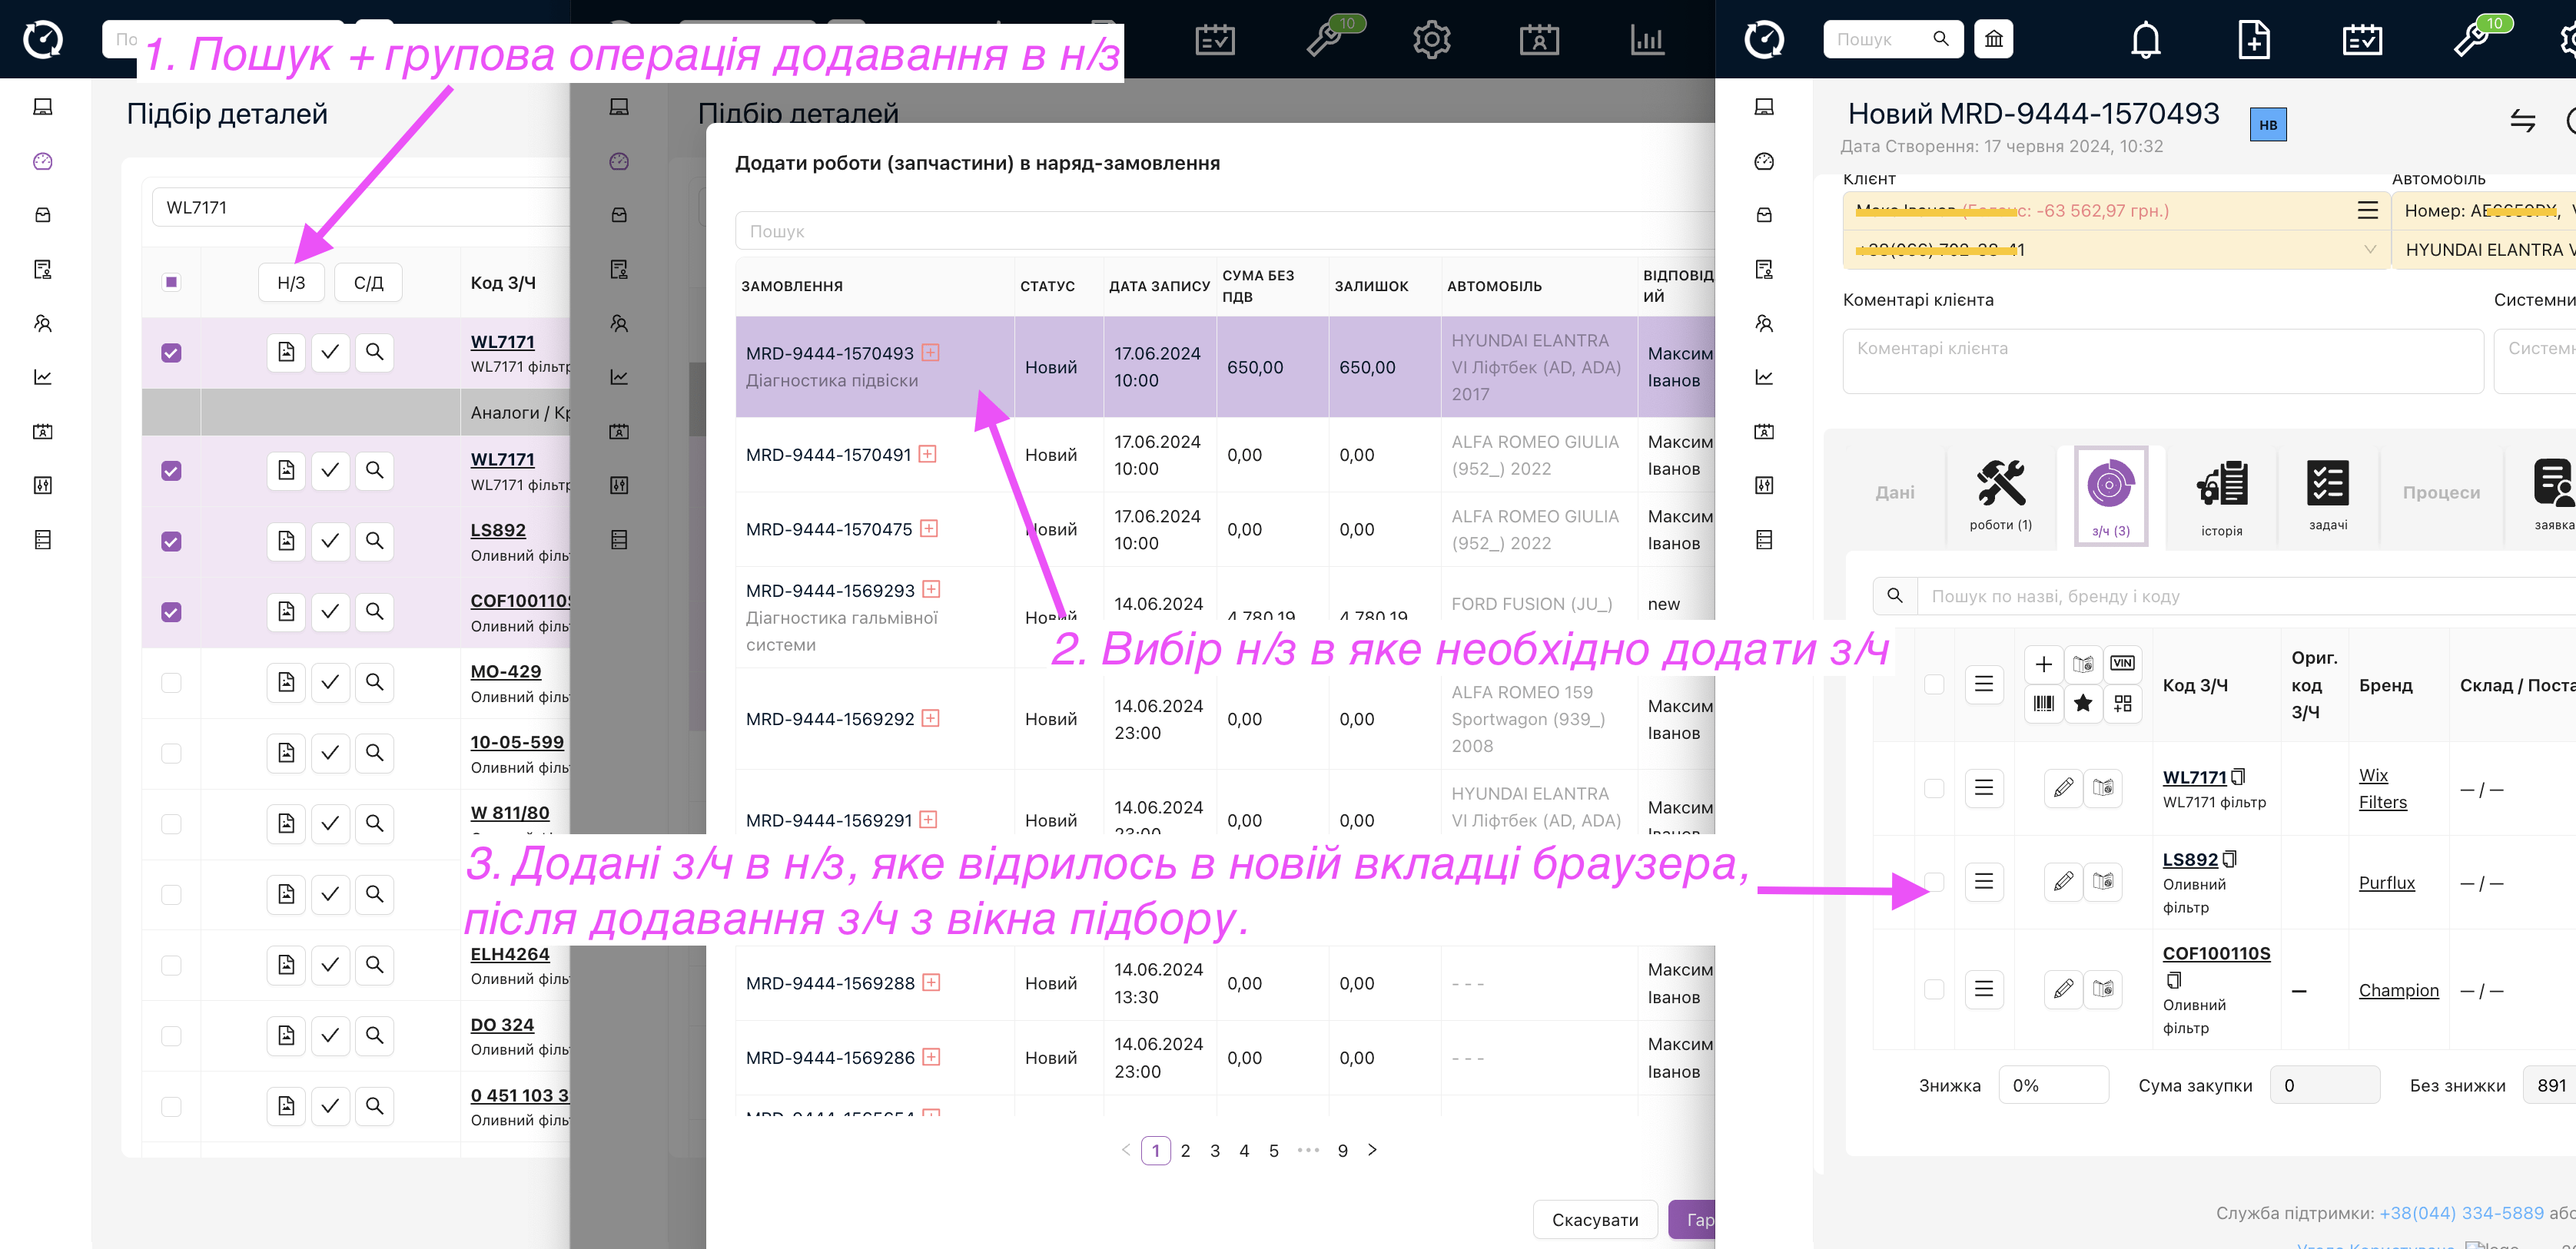Click the star favorites icon in parts toolbar
2576x1249 pixels.
[x=2083, y=704]
